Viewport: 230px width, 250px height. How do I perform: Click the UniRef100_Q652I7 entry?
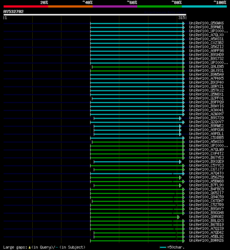[x=206, y=193]
